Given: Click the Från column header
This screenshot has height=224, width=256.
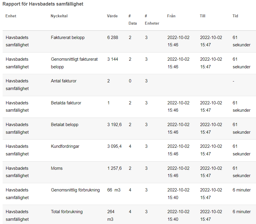Looking at the screenshot, I should pyautogui.click(x=171, y=16).
